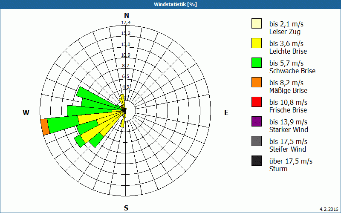Screen dimensions: 341x213
Task: Click the orange wind rose segment
Action: pyautogui.click(x=45, y=127)
